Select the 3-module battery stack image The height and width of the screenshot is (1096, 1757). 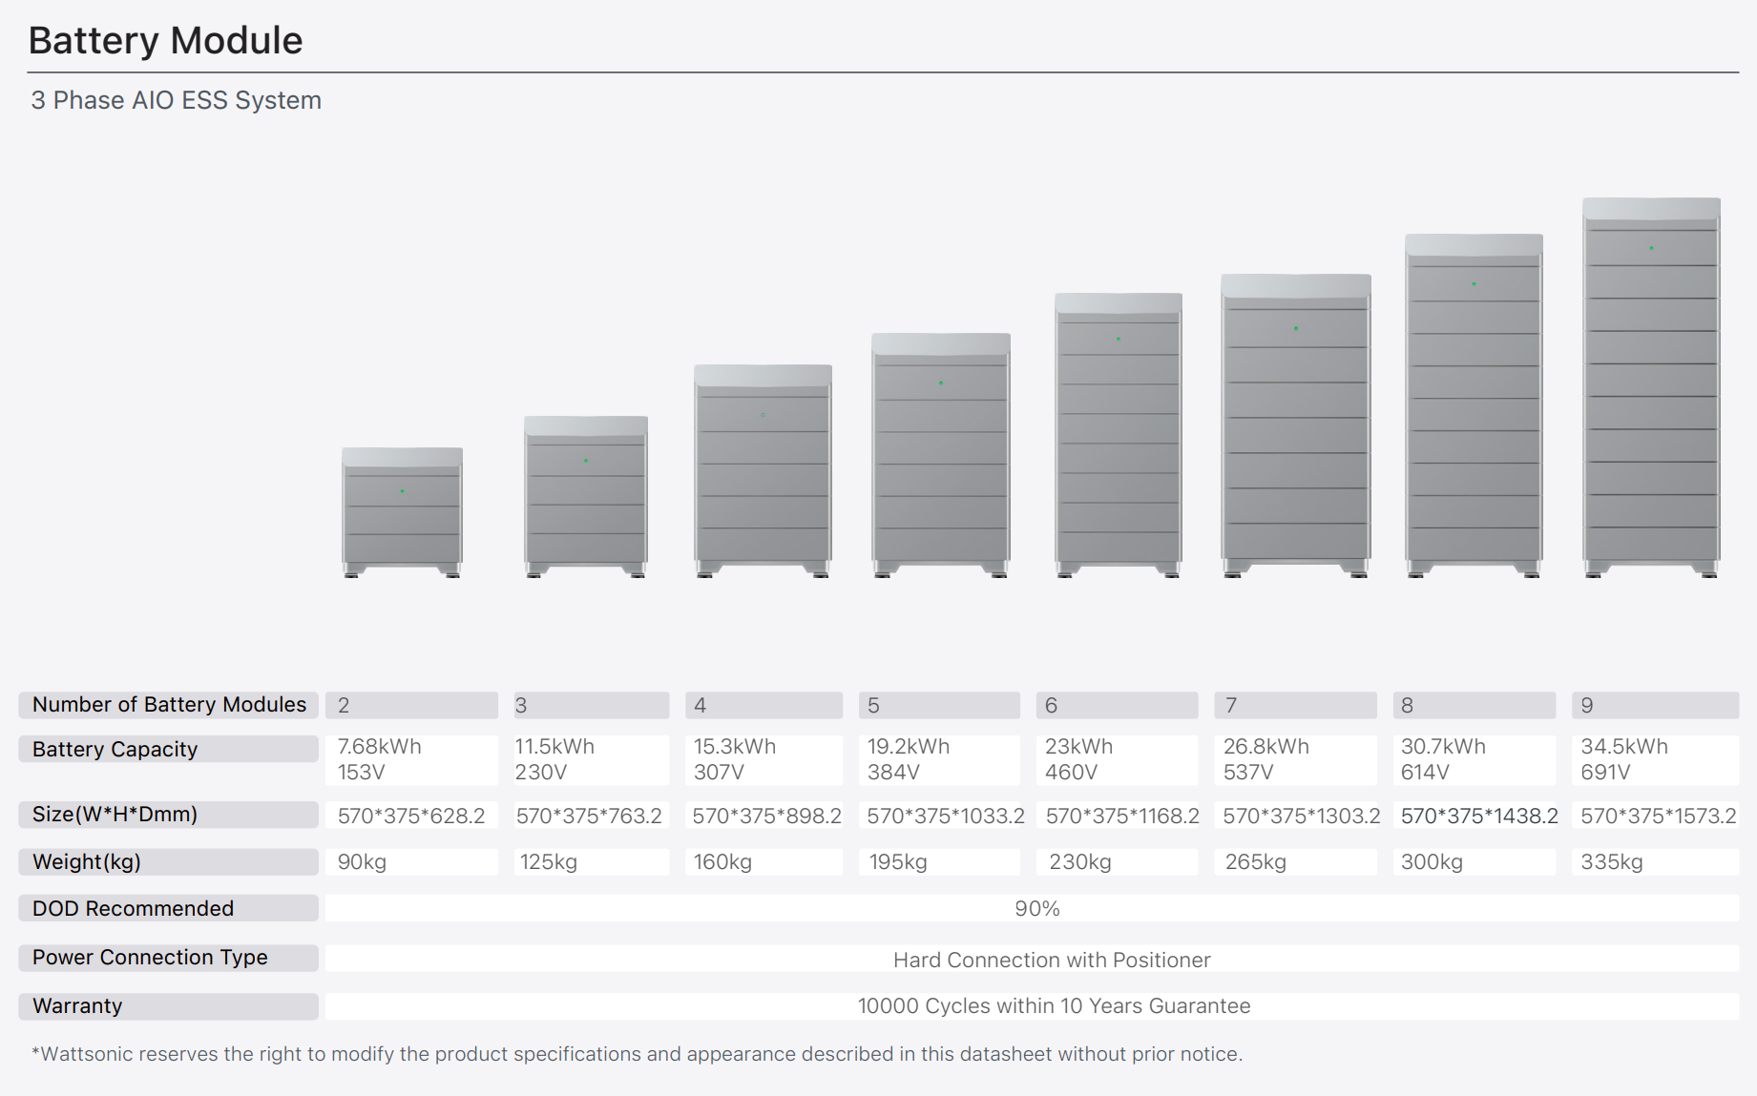tap(586, 495)
